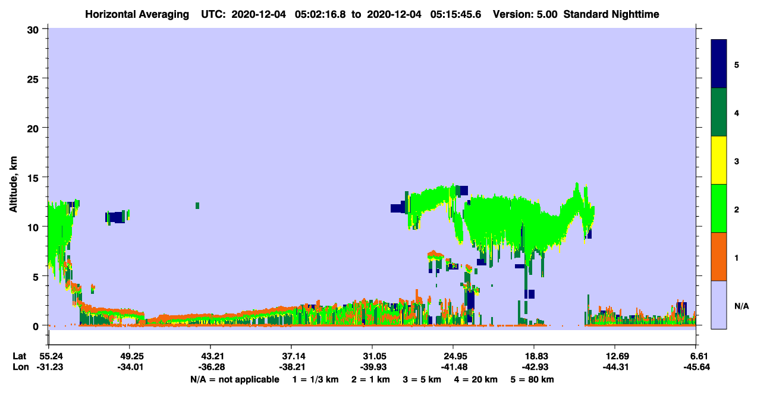Screen dimensions: 773x396
Task: Click the longitude value -39.93
Action: tap(373, 366)
